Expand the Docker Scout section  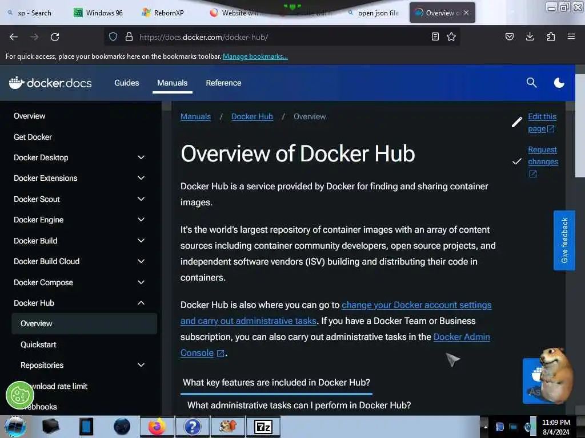coord(141,199)
